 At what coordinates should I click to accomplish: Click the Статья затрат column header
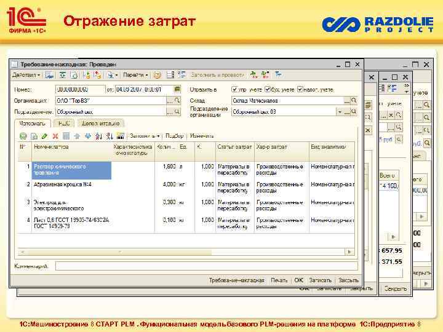pyautogui.click(x=234, y=151)
